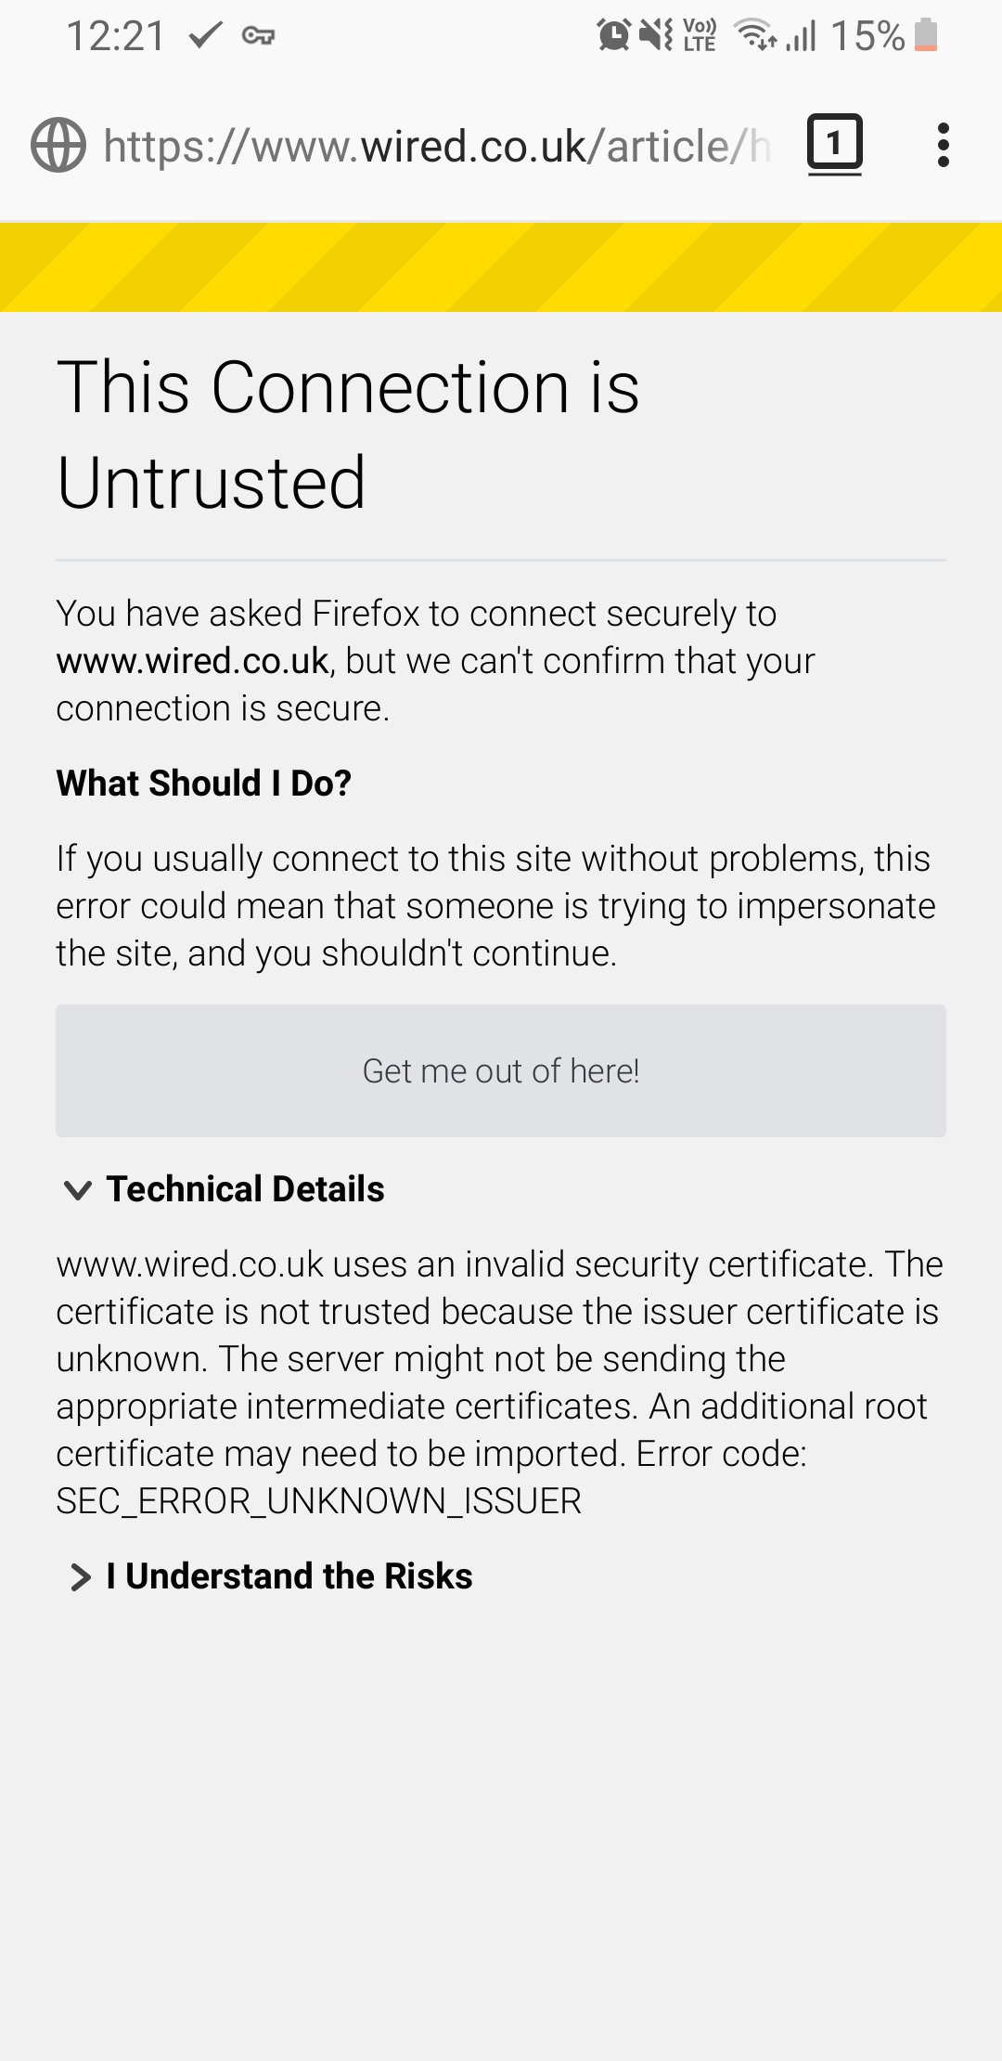Focus the wired.co.uk URL address bar
Screen dimensions: 1002x2061
pyautogui.click(x=436, y=146)
